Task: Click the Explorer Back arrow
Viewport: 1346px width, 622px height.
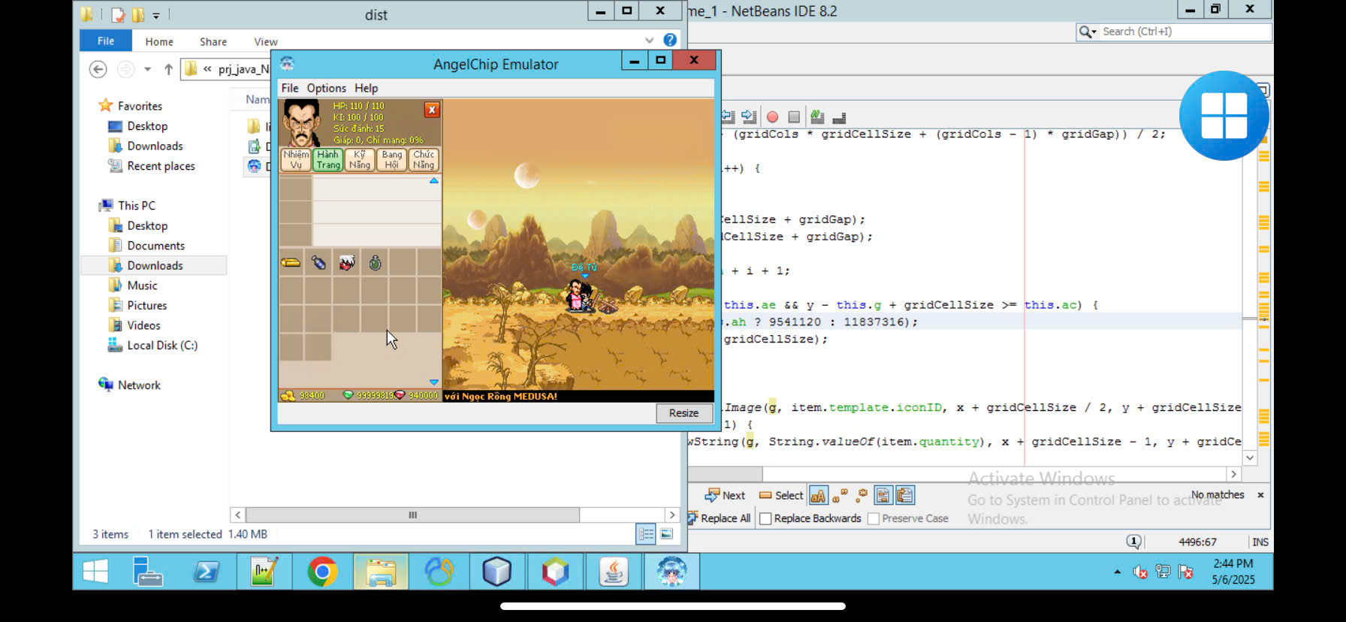Action: tap(98, 69)
